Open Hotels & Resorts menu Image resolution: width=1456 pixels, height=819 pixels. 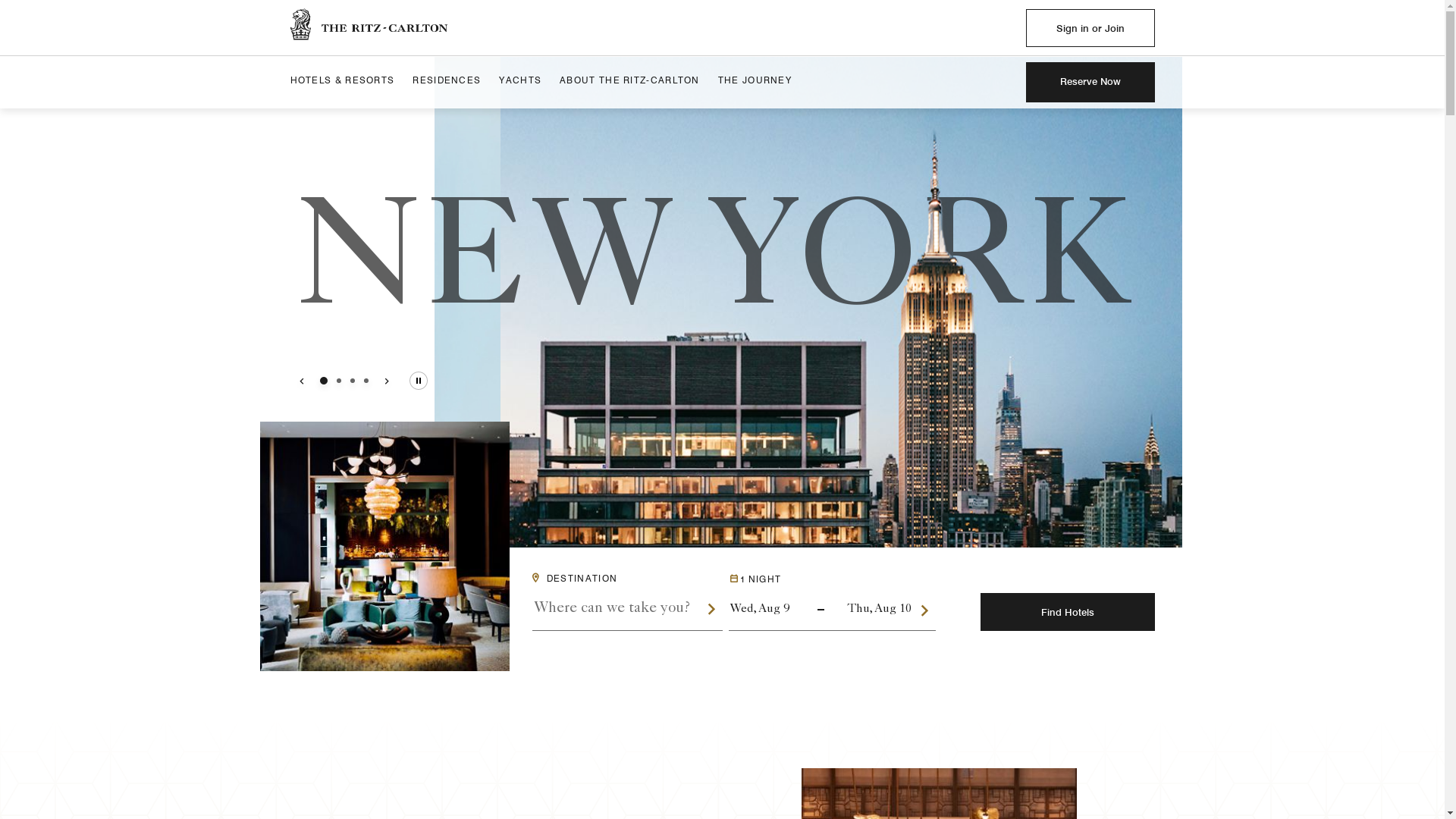click(x=342, y=81)
